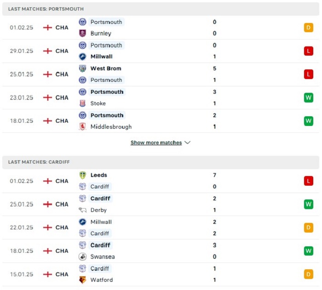
Task: Click the Swansea swan crest icon
Action: coord(82,256)
